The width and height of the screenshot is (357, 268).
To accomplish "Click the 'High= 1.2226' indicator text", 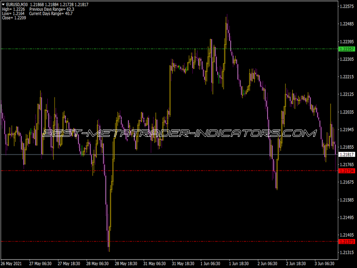I will click(13, 9).
